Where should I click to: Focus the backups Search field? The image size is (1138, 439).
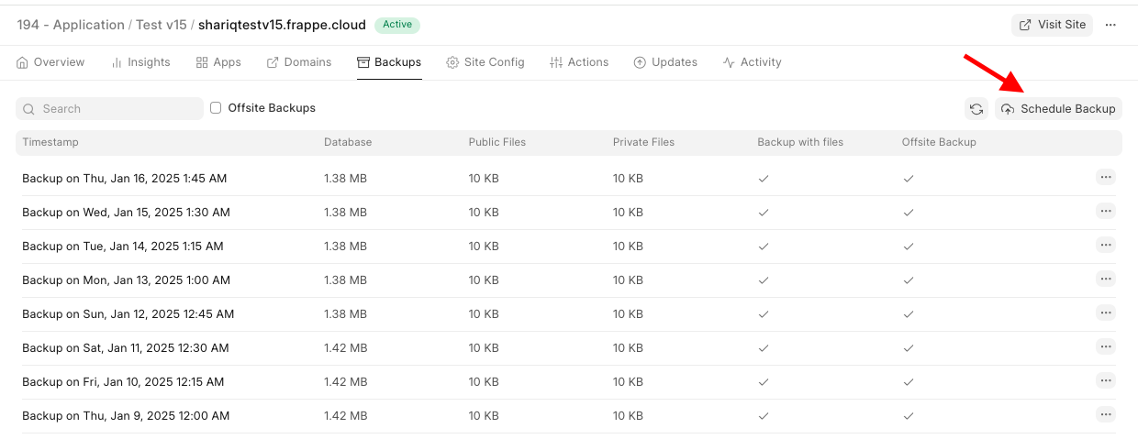(110, 109)
